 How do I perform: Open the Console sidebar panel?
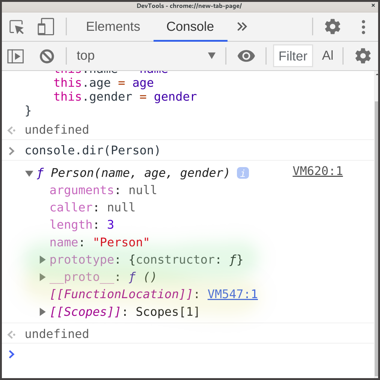(x=15, y=56)
